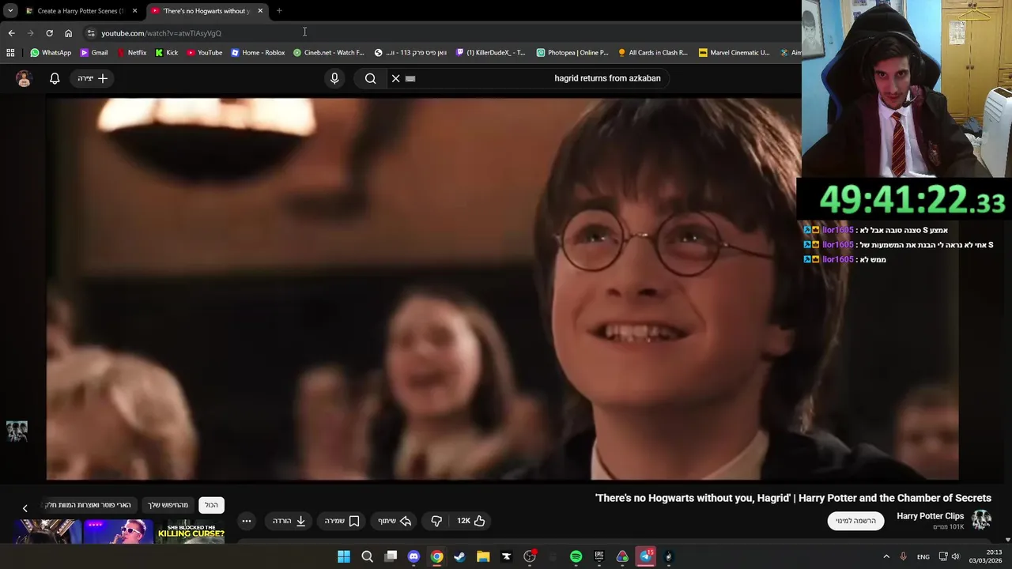Image resolution: width=1012 pixels, height=569 pixels.
Task: Open Telegram from the taskbar
Action: pyautogui.click(x=646, y=556)
